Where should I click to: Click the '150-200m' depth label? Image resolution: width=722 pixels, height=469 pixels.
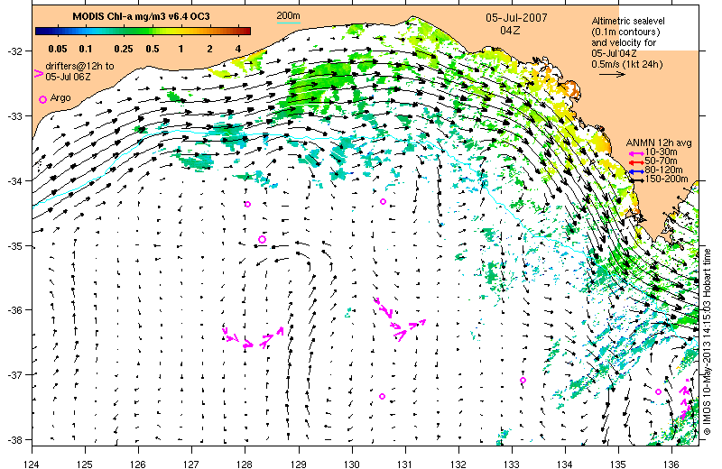click(x=667, y=179)
